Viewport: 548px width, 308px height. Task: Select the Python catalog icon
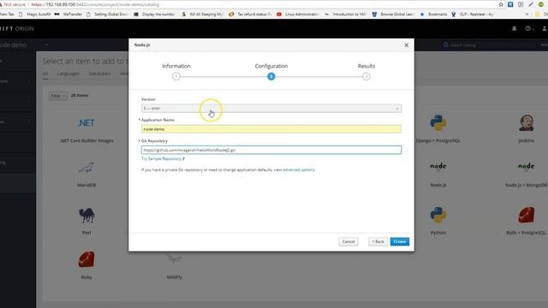click(438, 215)
